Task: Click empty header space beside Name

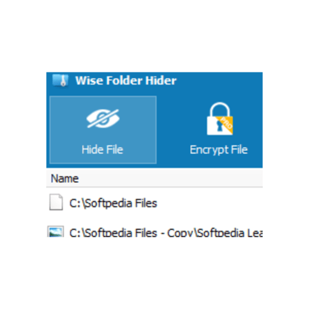Action: click(171, 179)
